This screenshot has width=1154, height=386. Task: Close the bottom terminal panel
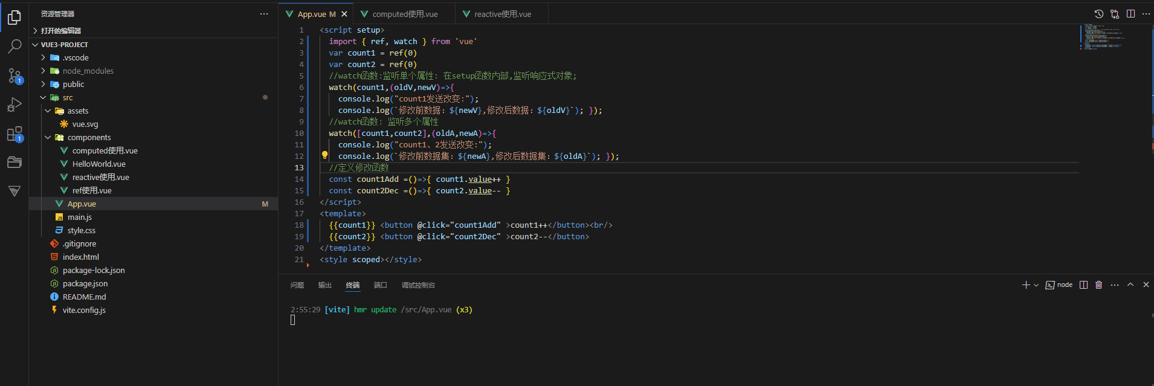pyautogui.click(x=1146, y=285)
